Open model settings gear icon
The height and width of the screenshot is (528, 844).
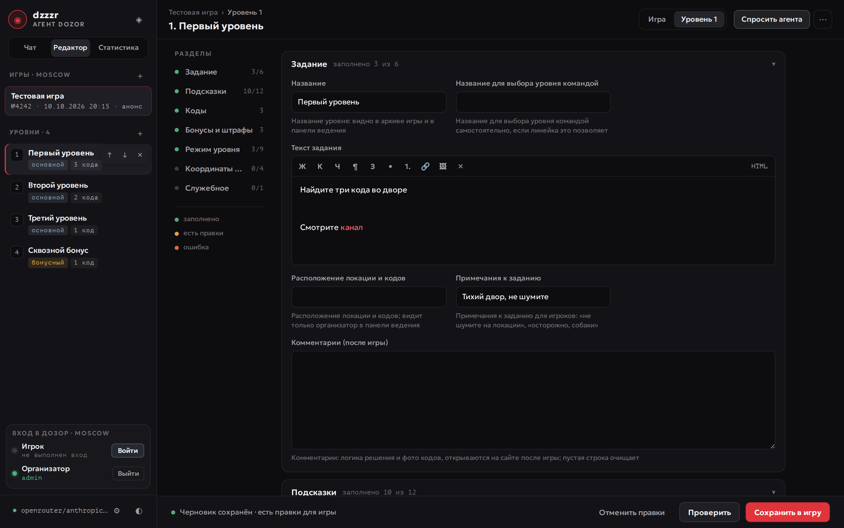117,510
